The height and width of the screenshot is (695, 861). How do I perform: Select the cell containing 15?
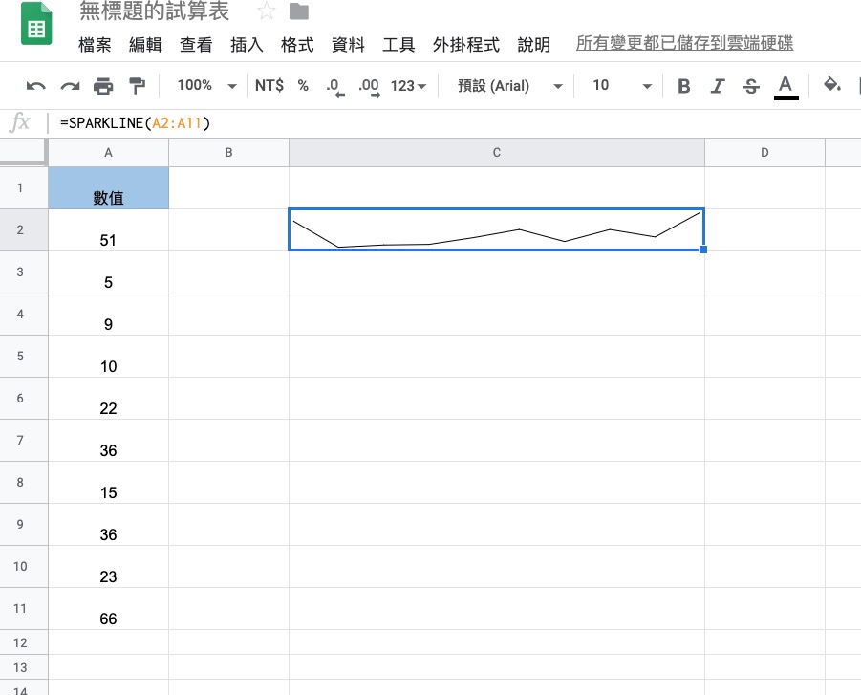pos(108,483)
